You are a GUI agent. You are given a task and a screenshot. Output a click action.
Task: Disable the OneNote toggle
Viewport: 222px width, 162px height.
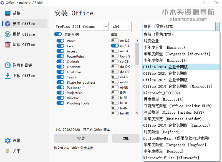click(60, 67)
